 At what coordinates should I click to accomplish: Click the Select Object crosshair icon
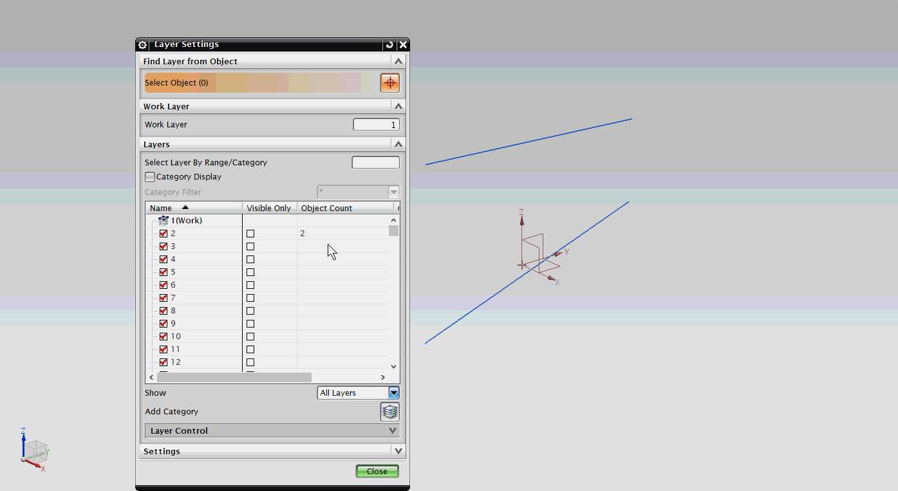point(389,82)
